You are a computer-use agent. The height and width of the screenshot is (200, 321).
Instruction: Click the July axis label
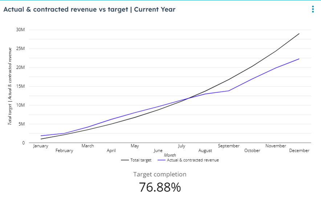pyautogui.click(x=182, y=146)
